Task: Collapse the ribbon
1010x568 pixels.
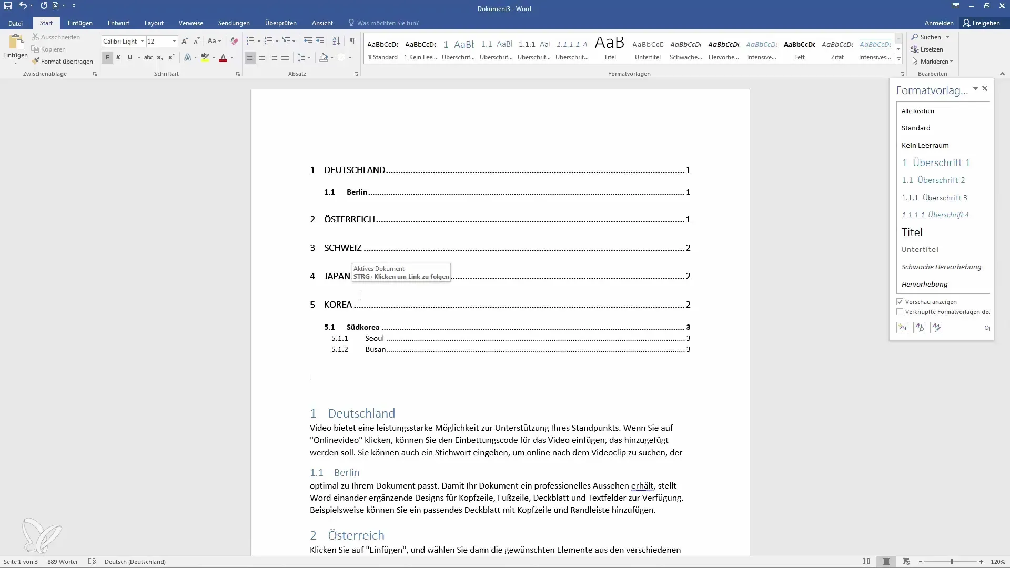Action: click(x=1002, y=74)
